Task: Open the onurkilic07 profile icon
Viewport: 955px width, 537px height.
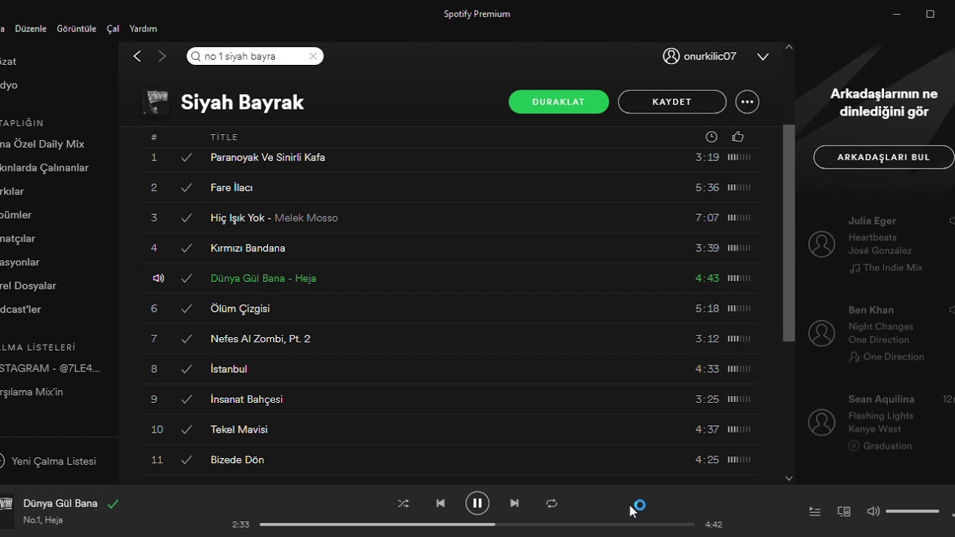Action: (671, 56)
